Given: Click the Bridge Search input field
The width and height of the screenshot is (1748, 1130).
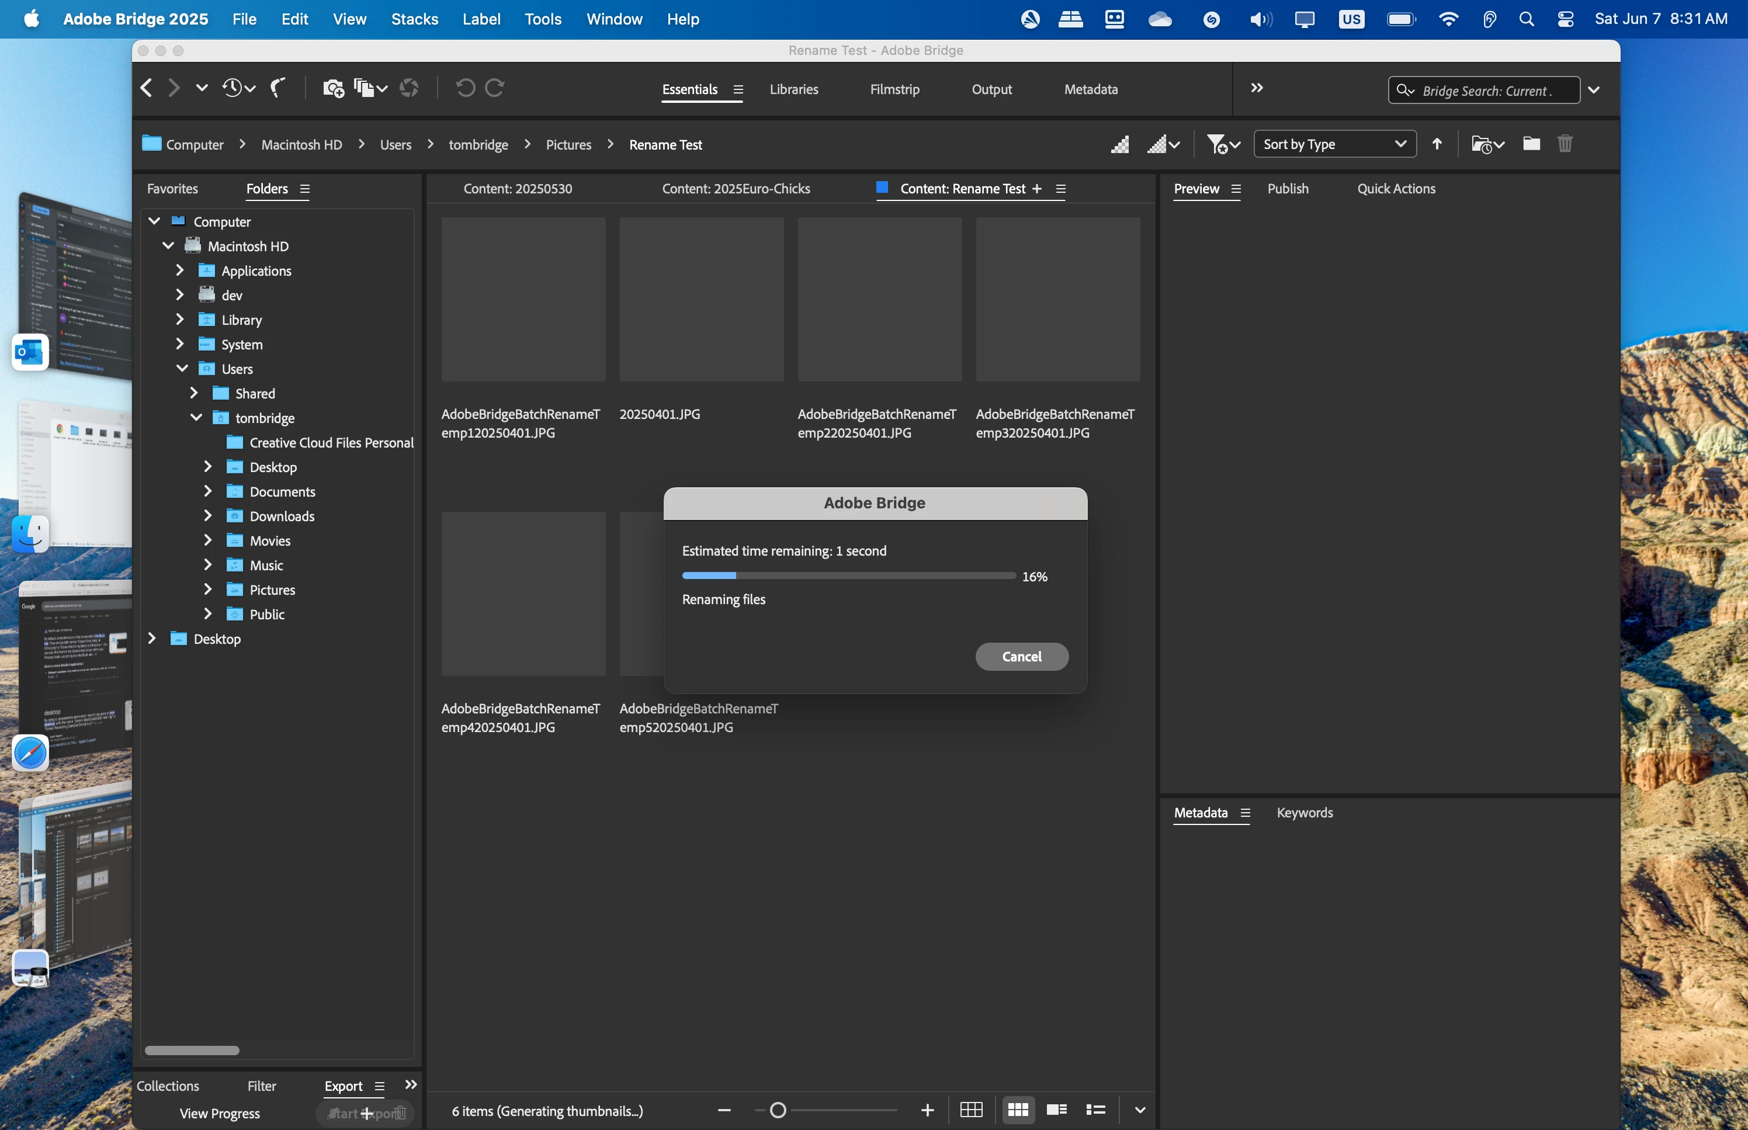Looking at the screenshot, I should 1489,90.
